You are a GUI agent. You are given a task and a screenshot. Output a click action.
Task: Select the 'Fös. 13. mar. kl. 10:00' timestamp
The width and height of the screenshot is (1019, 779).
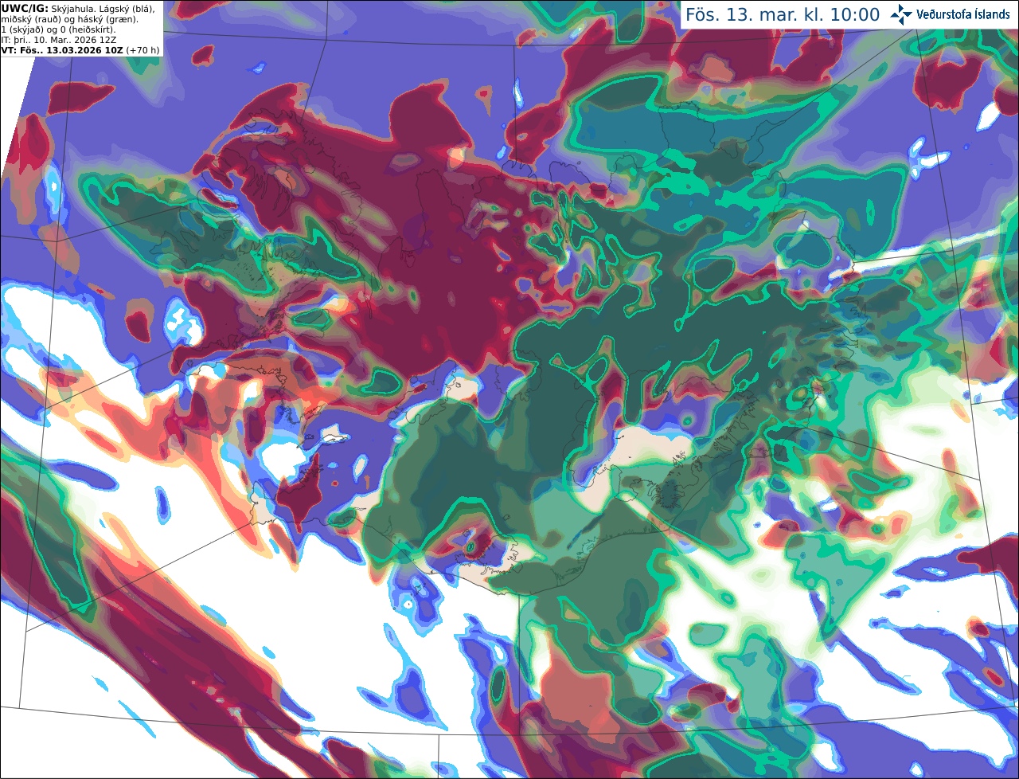pos(783,15)
